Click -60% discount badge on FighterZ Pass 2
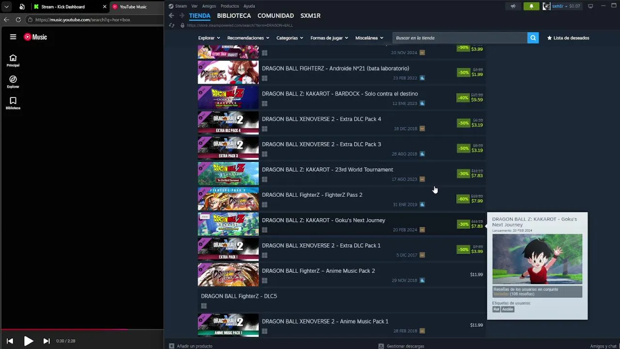This screenshot has width=620, height=349. pos(463,199)
